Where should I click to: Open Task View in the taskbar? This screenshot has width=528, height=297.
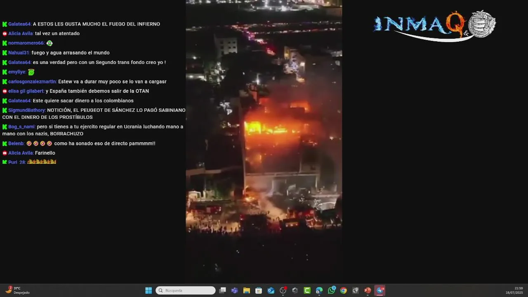pyautogui.click(x=222, y=290)
